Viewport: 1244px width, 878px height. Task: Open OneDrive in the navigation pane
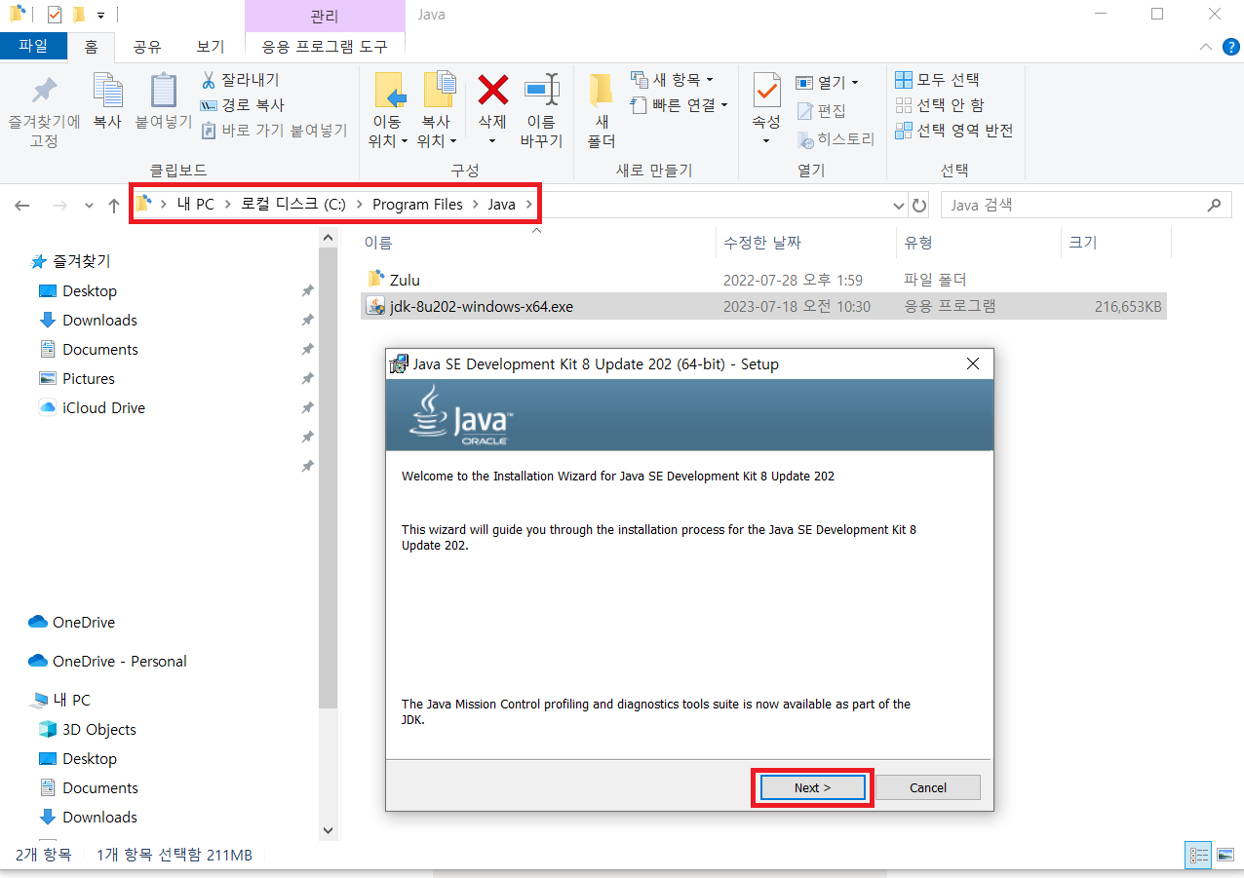(83, 622)
